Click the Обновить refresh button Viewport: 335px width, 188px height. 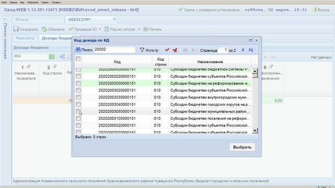point(53,29)
